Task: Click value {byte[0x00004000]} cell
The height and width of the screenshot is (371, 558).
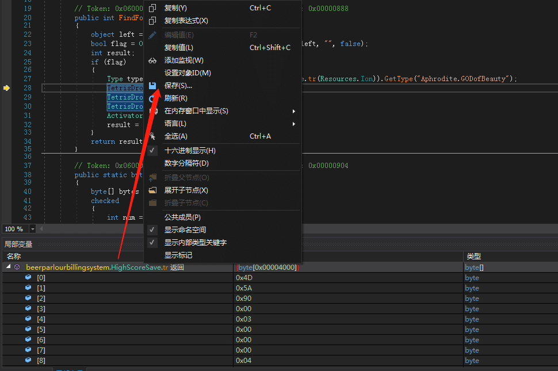Action: pyautogui.click(x=348, y=267)
